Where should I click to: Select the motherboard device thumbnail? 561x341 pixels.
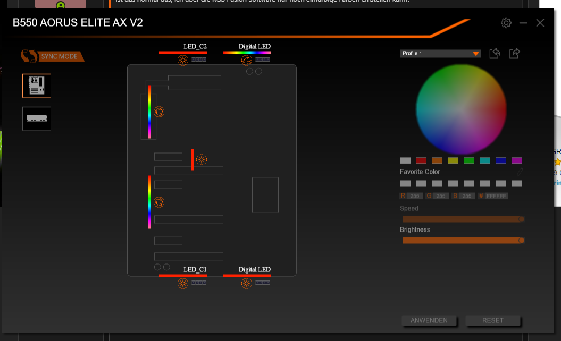(37, 86)
